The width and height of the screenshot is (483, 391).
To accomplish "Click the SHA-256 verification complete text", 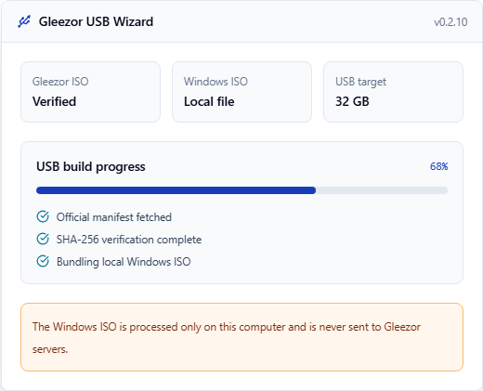I will click(x=129, y=240).
